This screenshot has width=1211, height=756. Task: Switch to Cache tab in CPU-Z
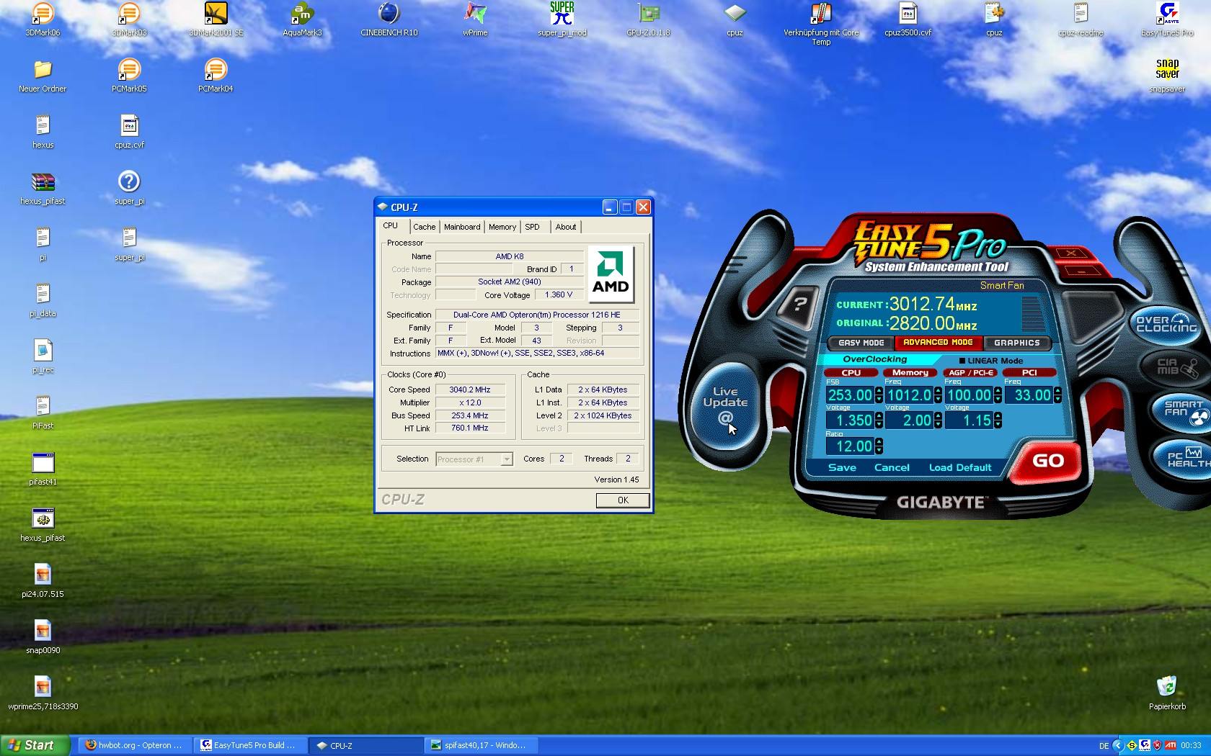(425, 227)
